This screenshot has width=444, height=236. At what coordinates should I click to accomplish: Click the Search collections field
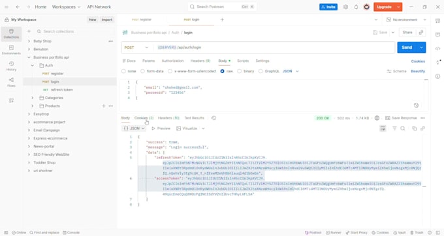click(74, 31)
